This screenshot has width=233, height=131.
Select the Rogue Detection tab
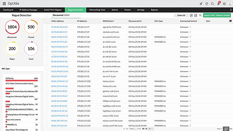(76, 10)
